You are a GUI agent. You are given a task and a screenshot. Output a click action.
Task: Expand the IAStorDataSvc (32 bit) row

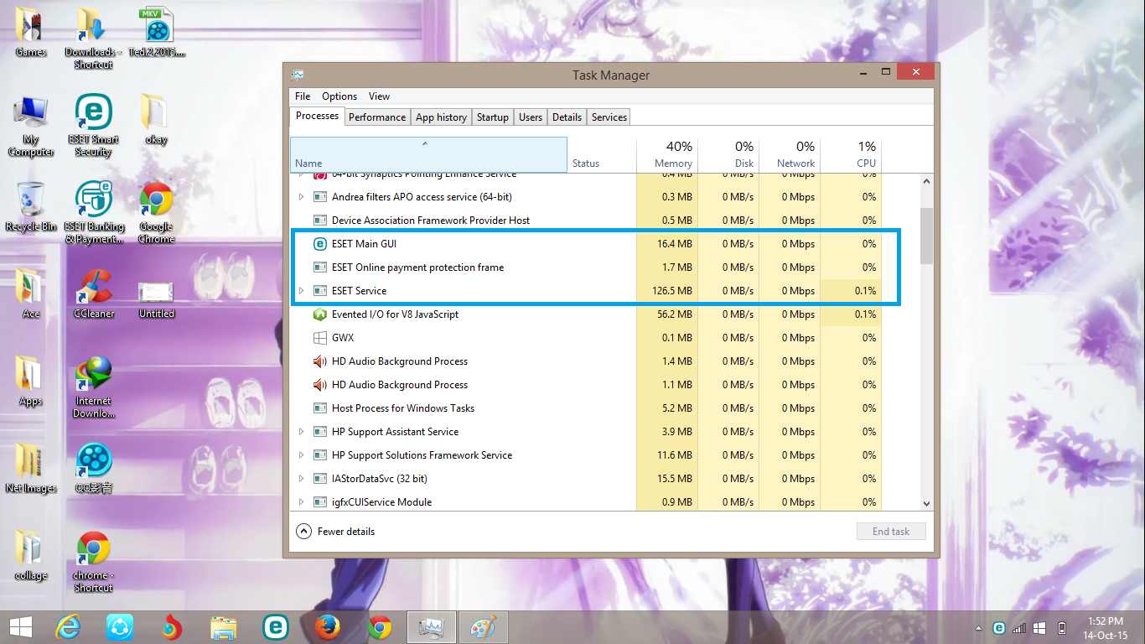click(302, 479)
